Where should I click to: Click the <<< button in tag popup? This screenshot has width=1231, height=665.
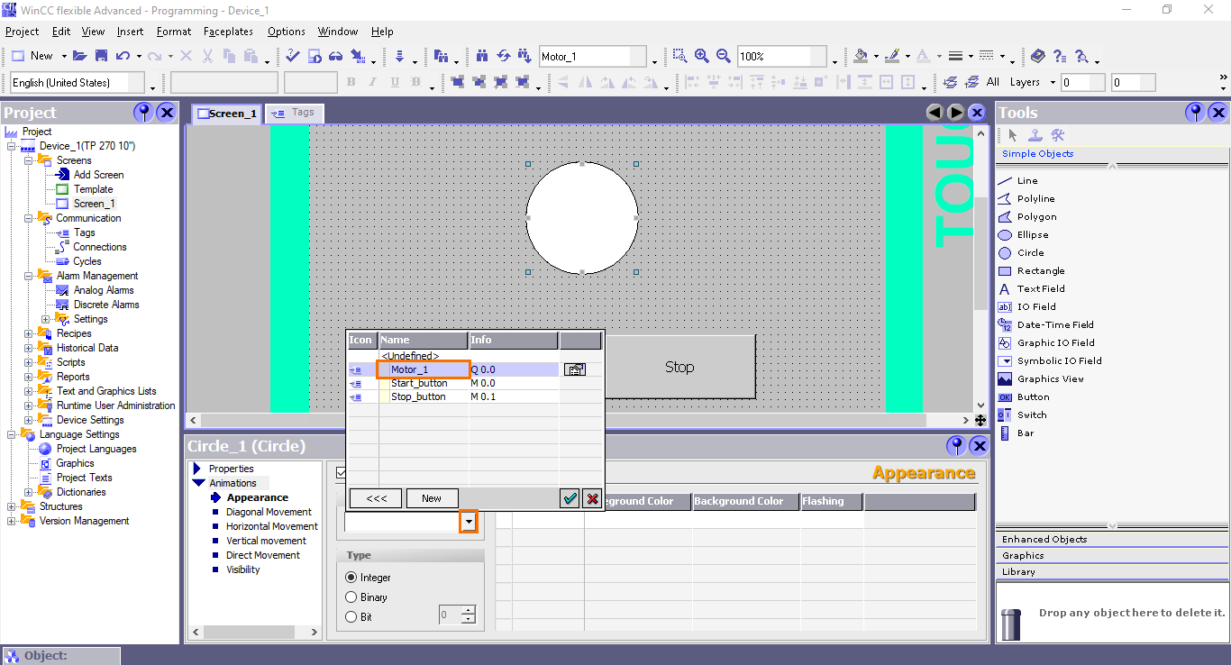coord(376,498)
